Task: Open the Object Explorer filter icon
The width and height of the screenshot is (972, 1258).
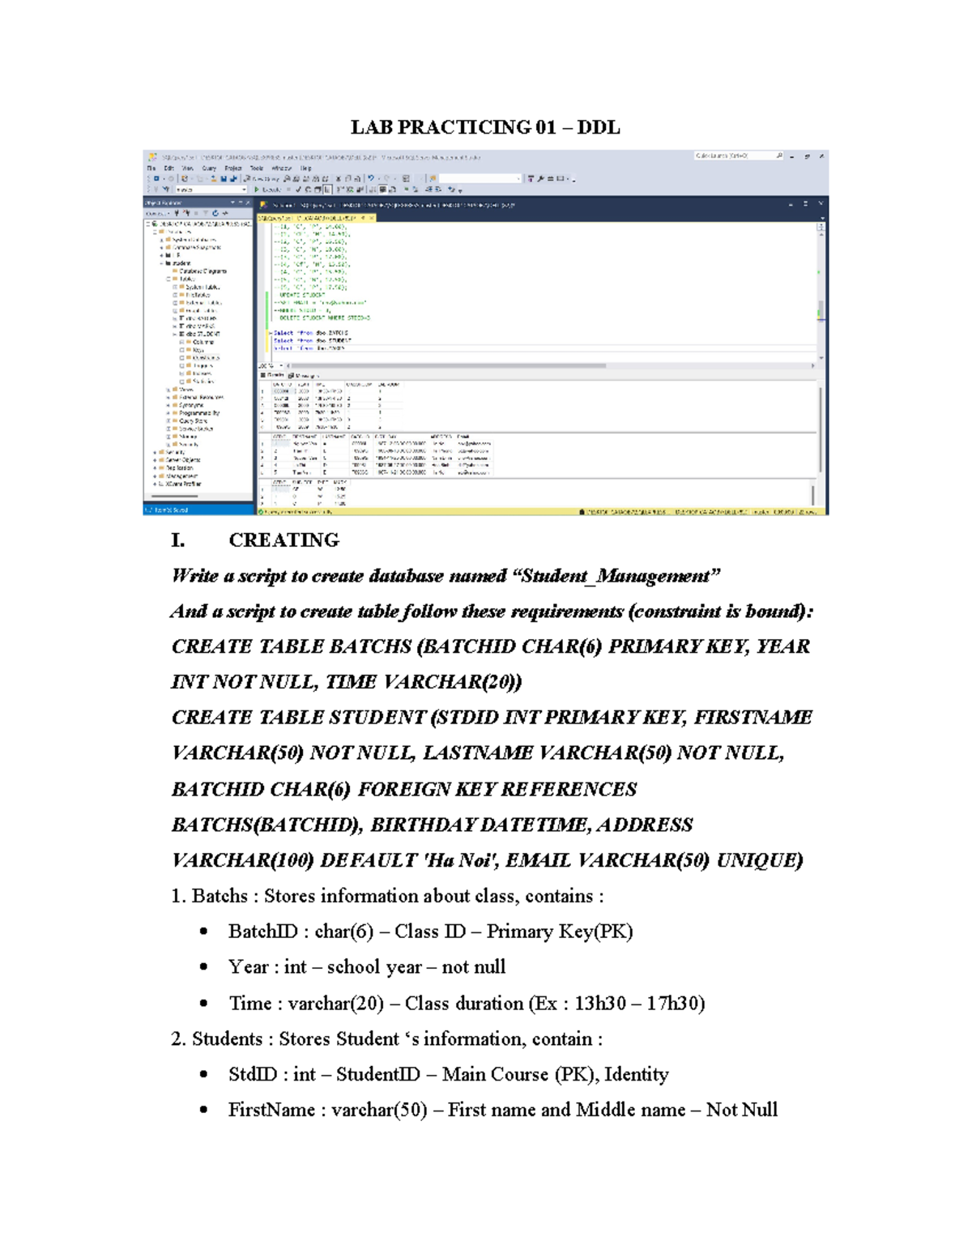Action: coord(205,212)
